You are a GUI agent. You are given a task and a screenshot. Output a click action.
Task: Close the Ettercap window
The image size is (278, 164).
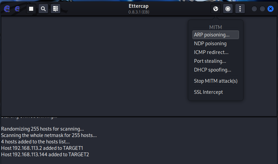pos(271,9)
